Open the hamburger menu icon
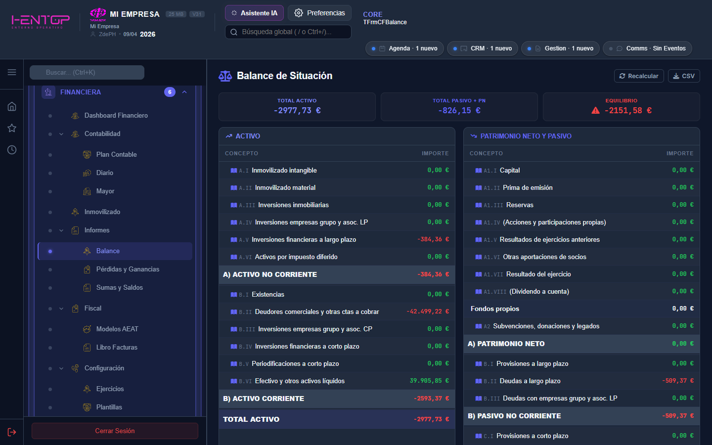This screenshot has width=712, height=445. pos(12,72)
